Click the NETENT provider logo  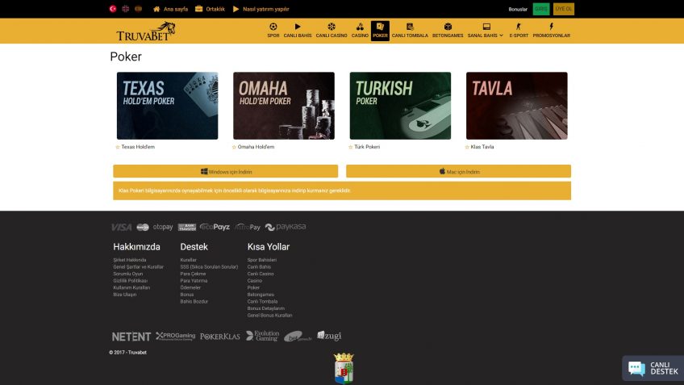(131, 337)
